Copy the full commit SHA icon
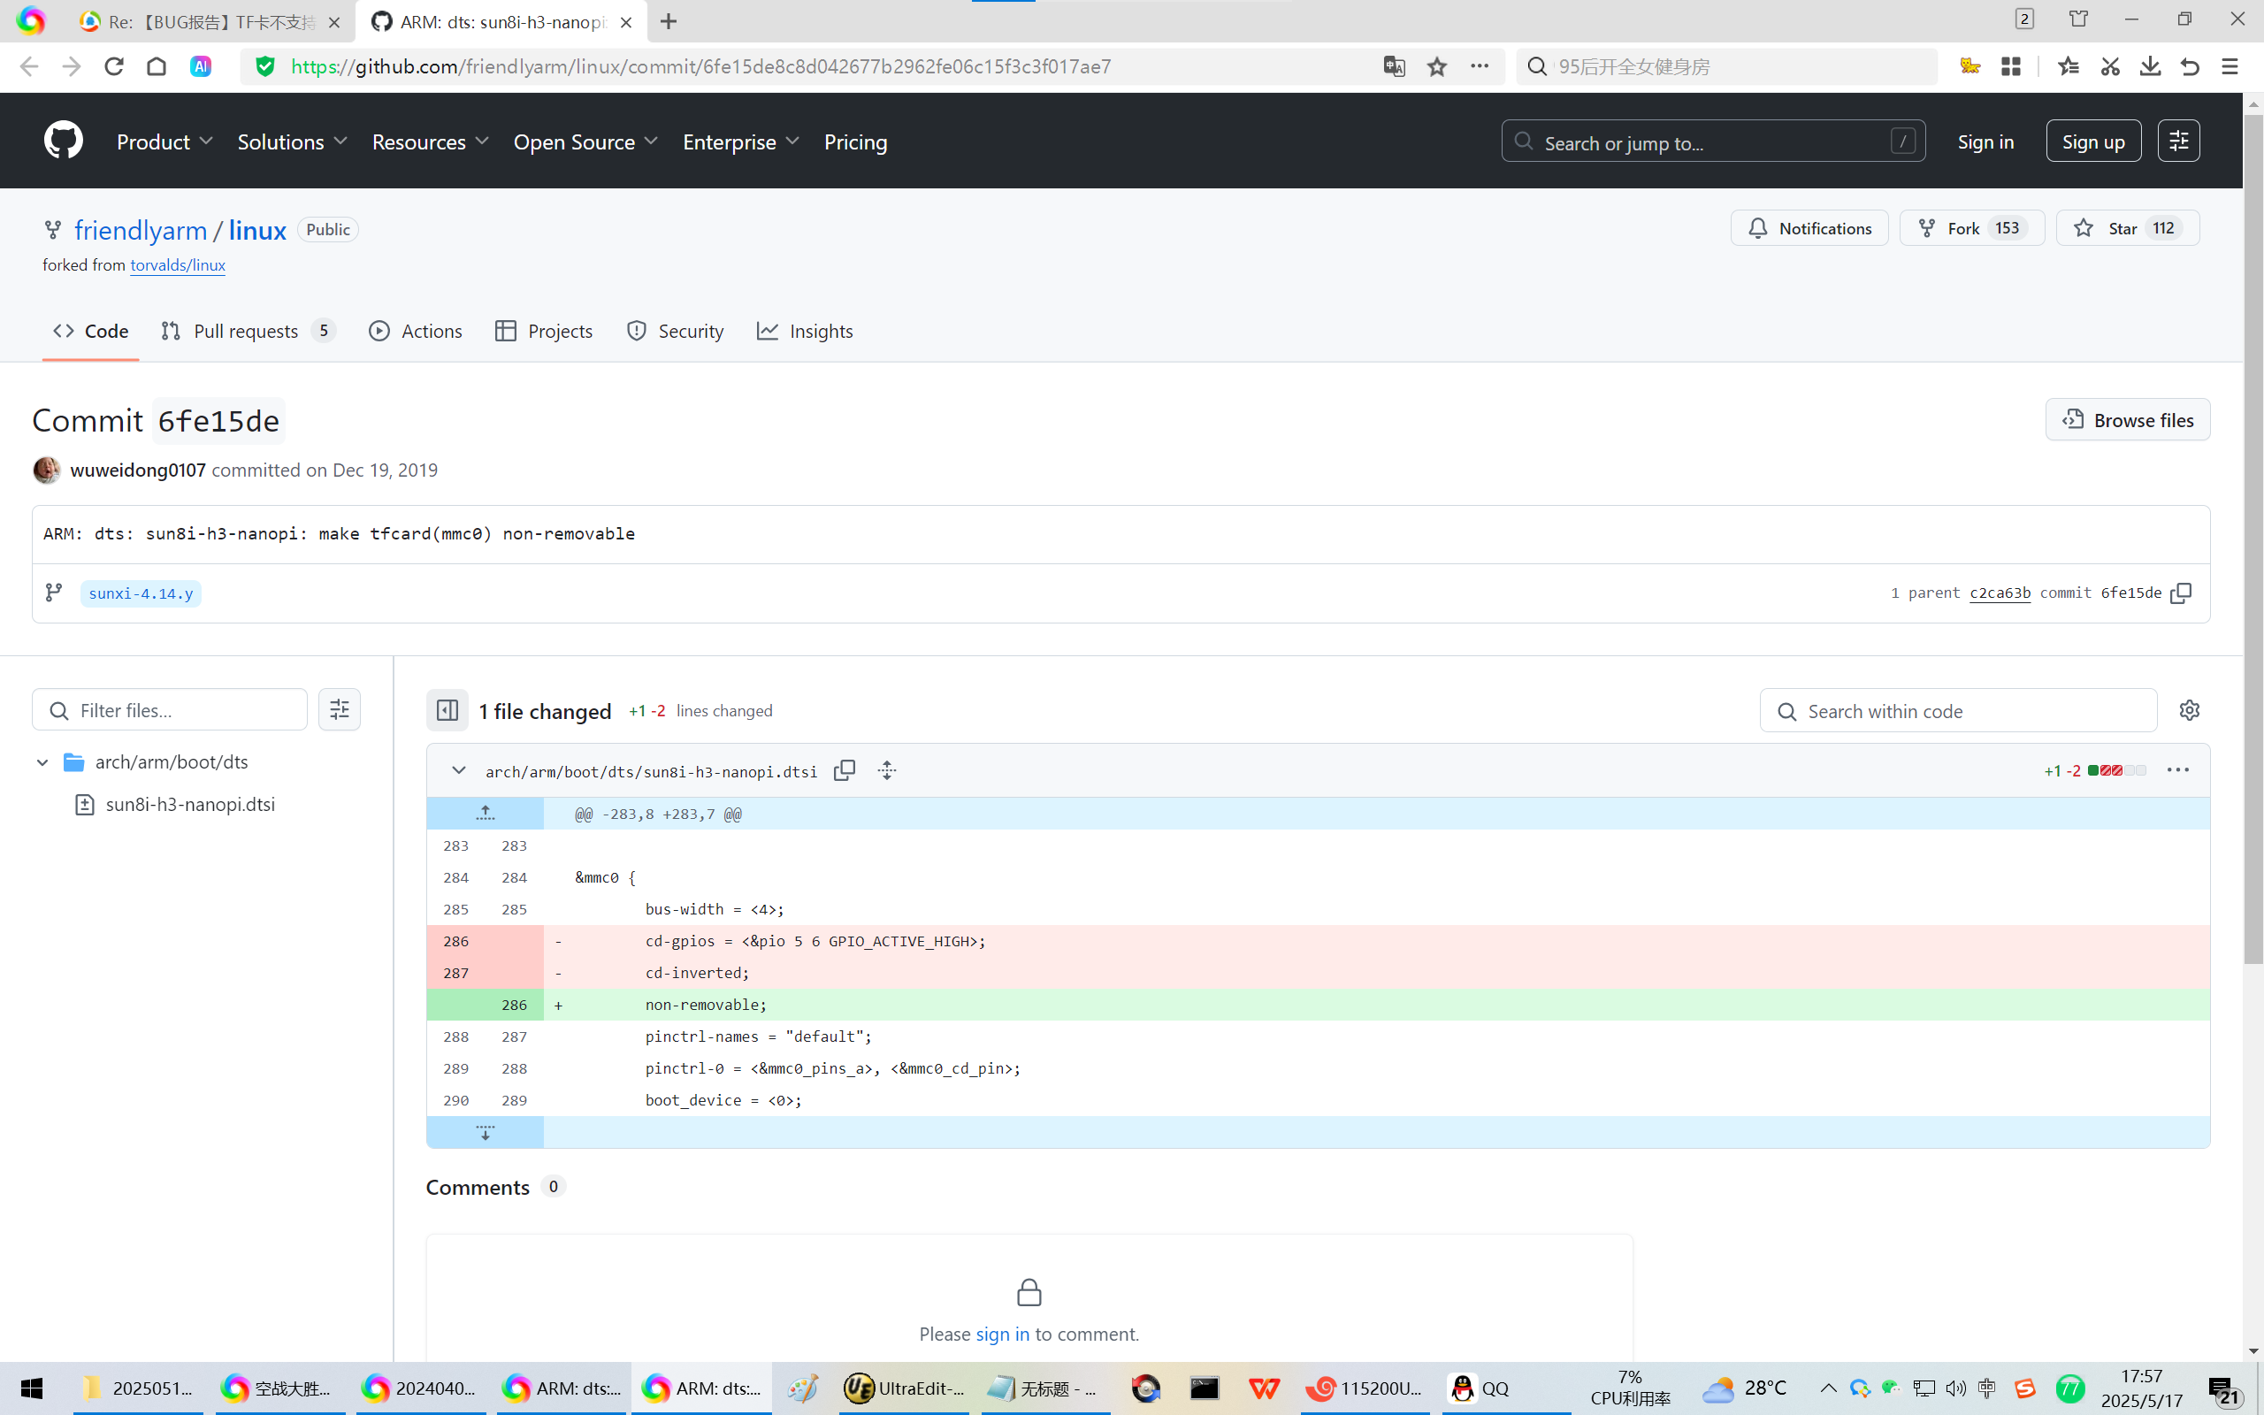Screen dimensions: 2264x1415 pyautogui.click(x=2181, y=593)
